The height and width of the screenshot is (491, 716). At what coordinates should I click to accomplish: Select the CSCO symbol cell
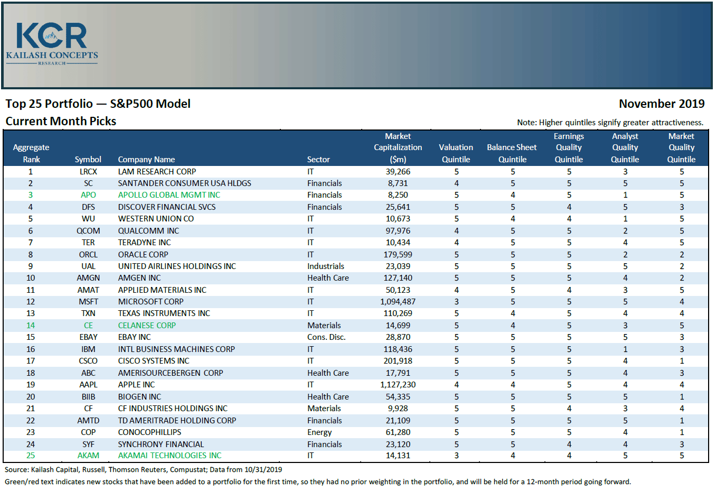click(x=88, y=361)
